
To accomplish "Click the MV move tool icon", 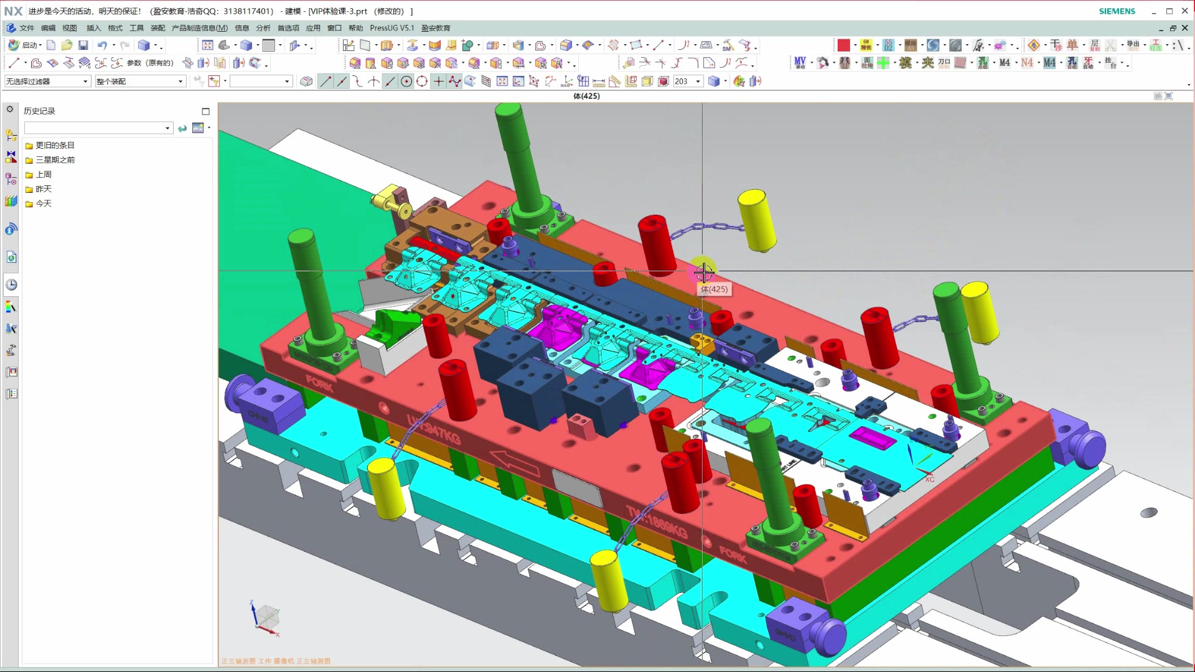I will pyautogui.click(x=800, y=63).
